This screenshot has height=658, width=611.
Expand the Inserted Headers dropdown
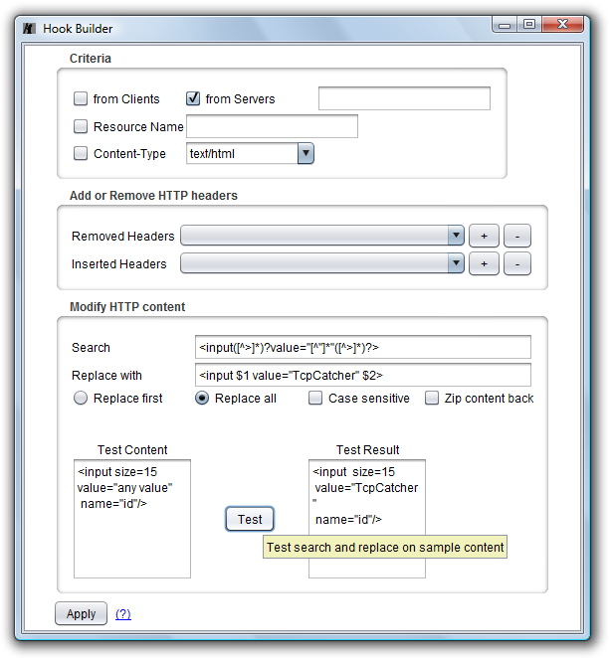click(x=456, y=263)
